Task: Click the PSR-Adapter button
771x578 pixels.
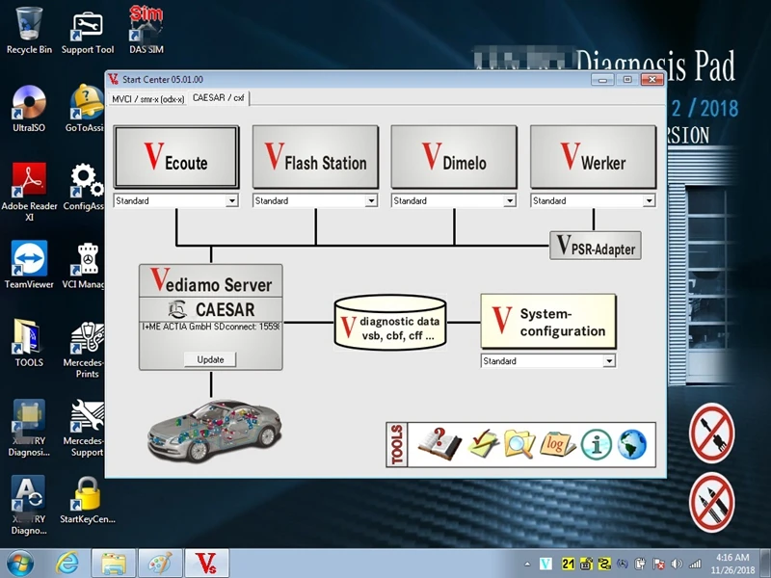Action: pyautogui.click(x=595, y=246)
